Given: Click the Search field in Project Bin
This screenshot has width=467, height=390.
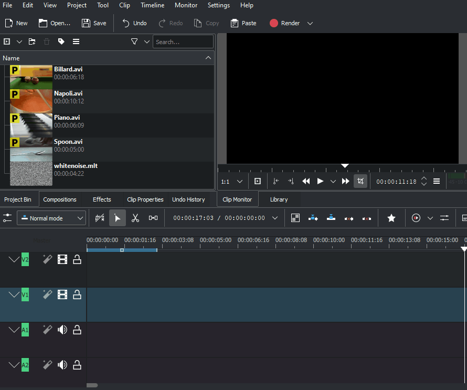Looking at the screenshot, I should coord(183,41).
